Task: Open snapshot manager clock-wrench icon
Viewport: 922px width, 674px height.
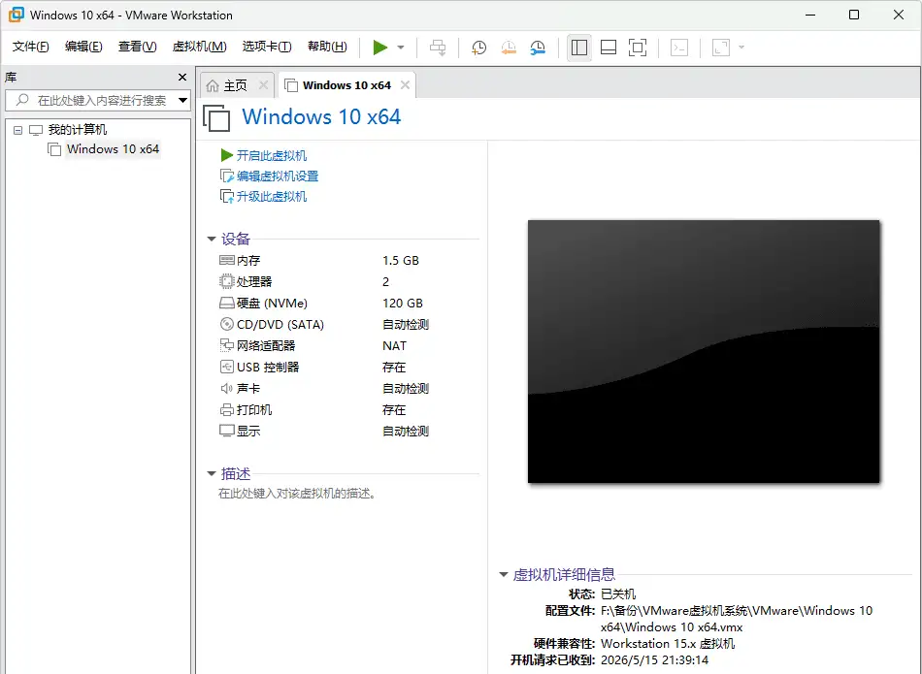Action: tap(538, 48)
